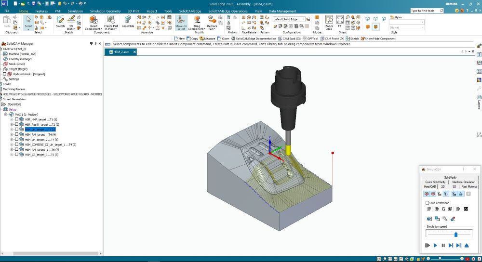Viewport: 482px width, 262px height.
Task: Click CAM Front (ZX) button
Action: [x=332, y=39]
